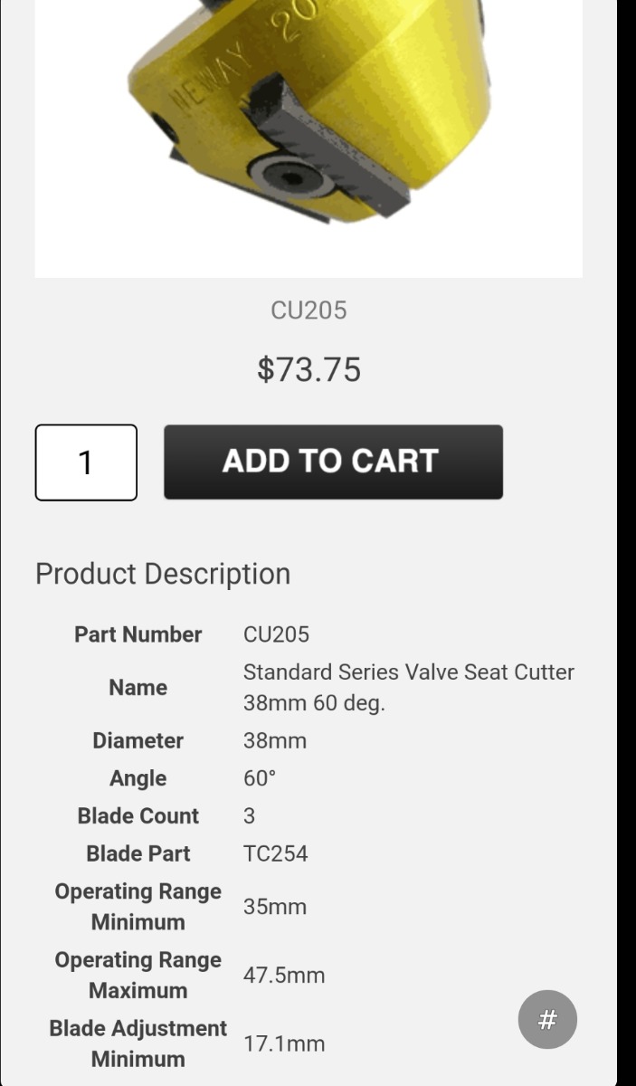The width and height of the screenshot is (636, 1086).
Task: Tap the floating hash symbol button
Action: (547, 1020)
